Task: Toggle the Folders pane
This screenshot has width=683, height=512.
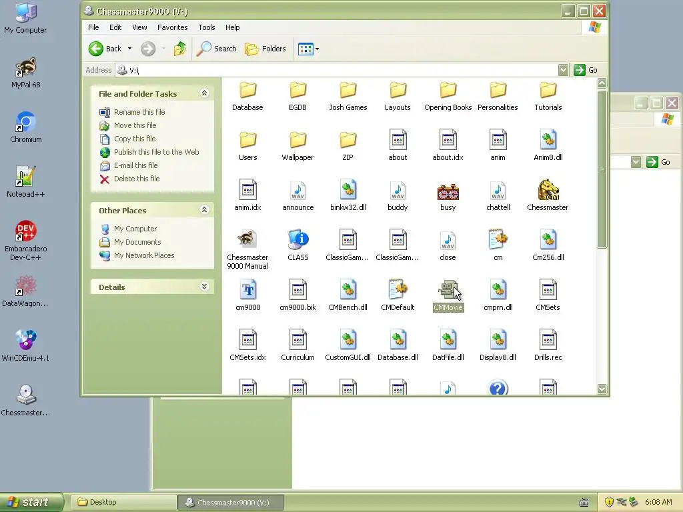Action: 265,48
